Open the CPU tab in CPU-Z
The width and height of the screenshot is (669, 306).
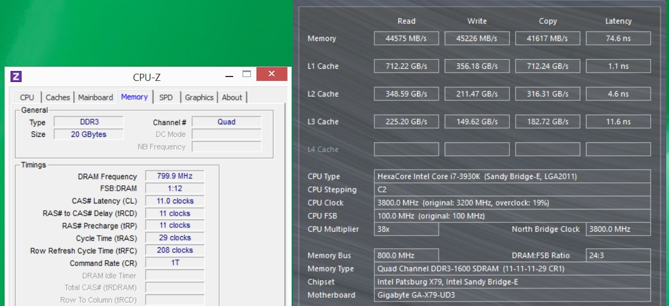pyautogui.click(x=27, y=97)
